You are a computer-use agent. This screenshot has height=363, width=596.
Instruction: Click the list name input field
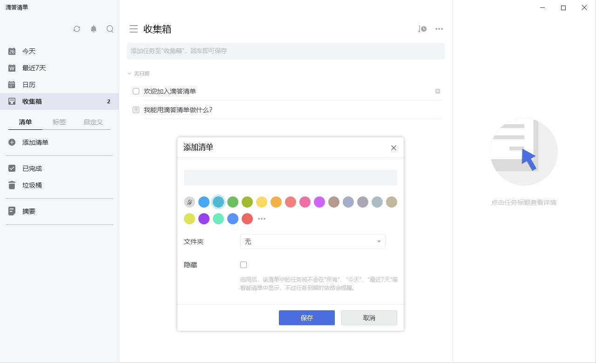290,178
